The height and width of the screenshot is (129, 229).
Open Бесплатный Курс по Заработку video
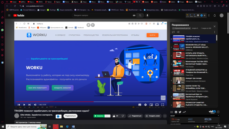pos(193,97)
